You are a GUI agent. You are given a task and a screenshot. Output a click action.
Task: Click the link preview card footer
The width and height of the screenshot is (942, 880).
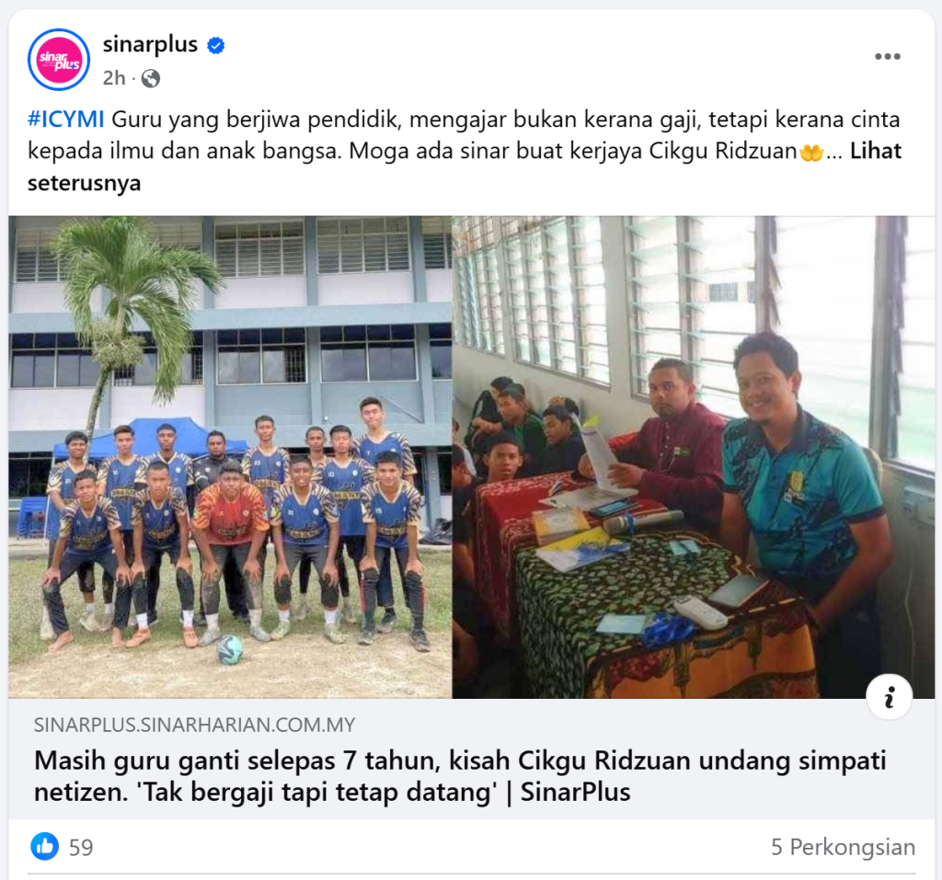472,759
